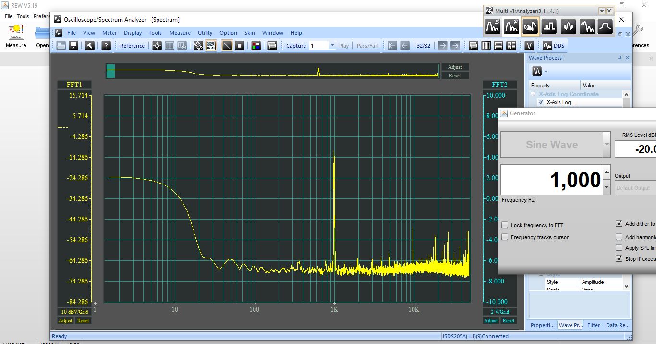656x344 pixels.
Task: Click the grid-with-plus icon in toolbar
Action: click(x=182, y=46)
